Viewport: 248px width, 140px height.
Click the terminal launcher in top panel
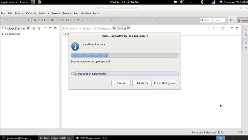click(x=33, y=2)
